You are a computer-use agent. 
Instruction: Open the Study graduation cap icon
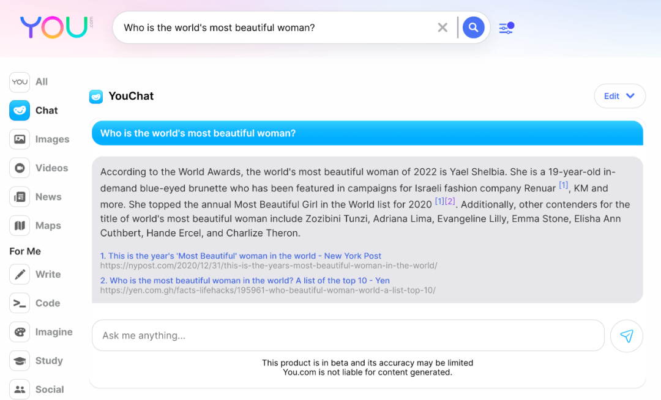(20, 361)
